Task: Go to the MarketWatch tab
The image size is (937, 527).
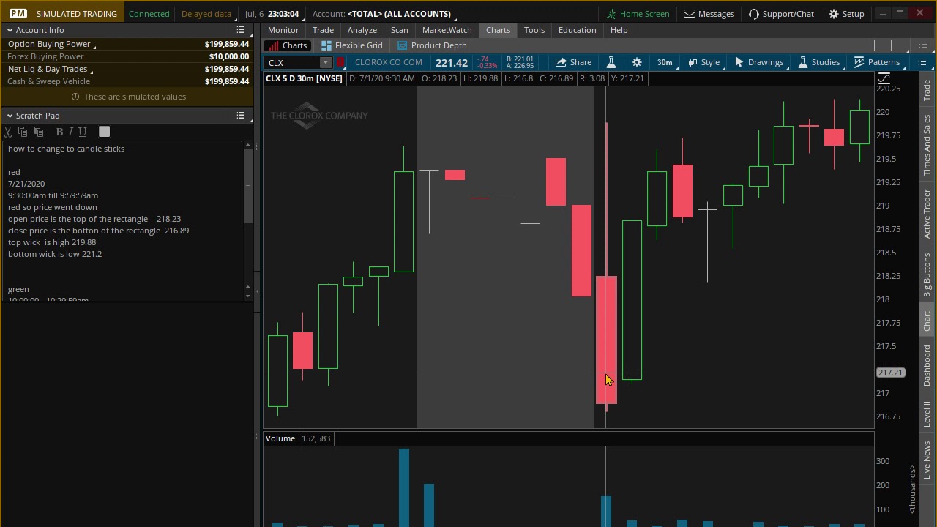Action: tap(447, 30)
